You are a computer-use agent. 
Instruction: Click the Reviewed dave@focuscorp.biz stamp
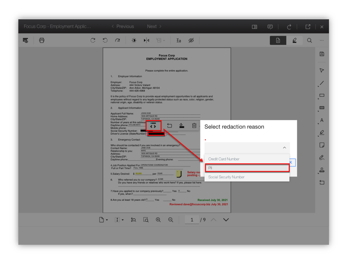click(x=199, y=204)
